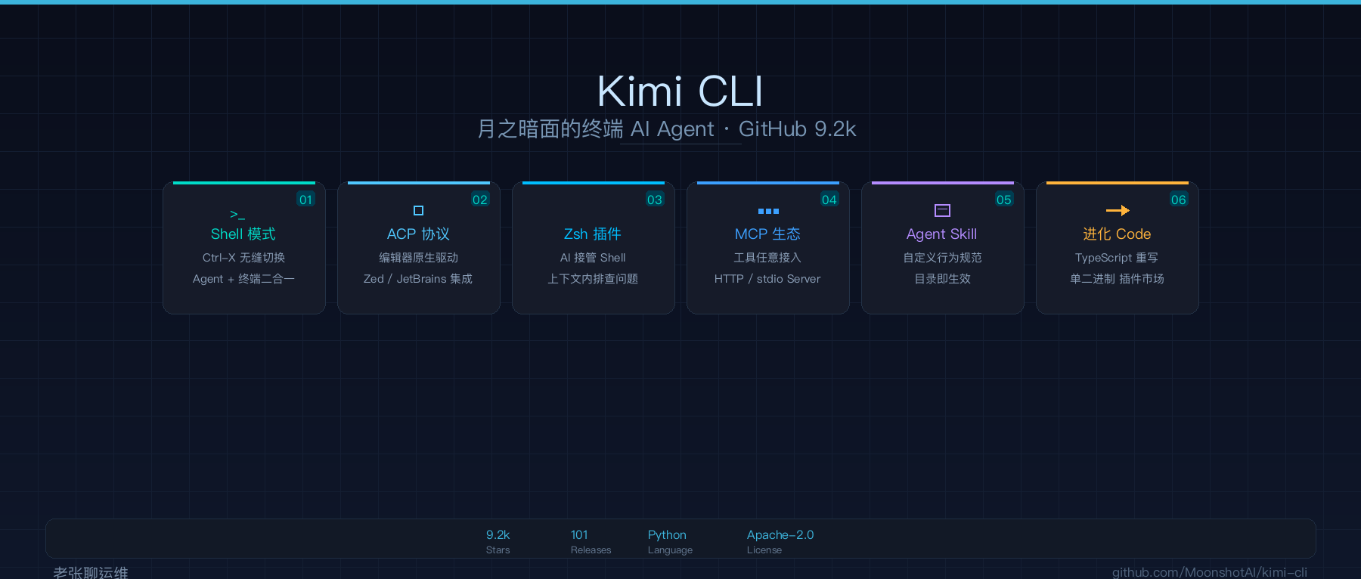Click the Zed / JetBrains 集成 line
Viewport: 1361px width, 579px height.
click(x=418, y=279)
